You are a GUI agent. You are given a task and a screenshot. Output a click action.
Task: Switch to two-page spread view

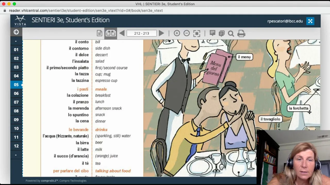(111, 33)
